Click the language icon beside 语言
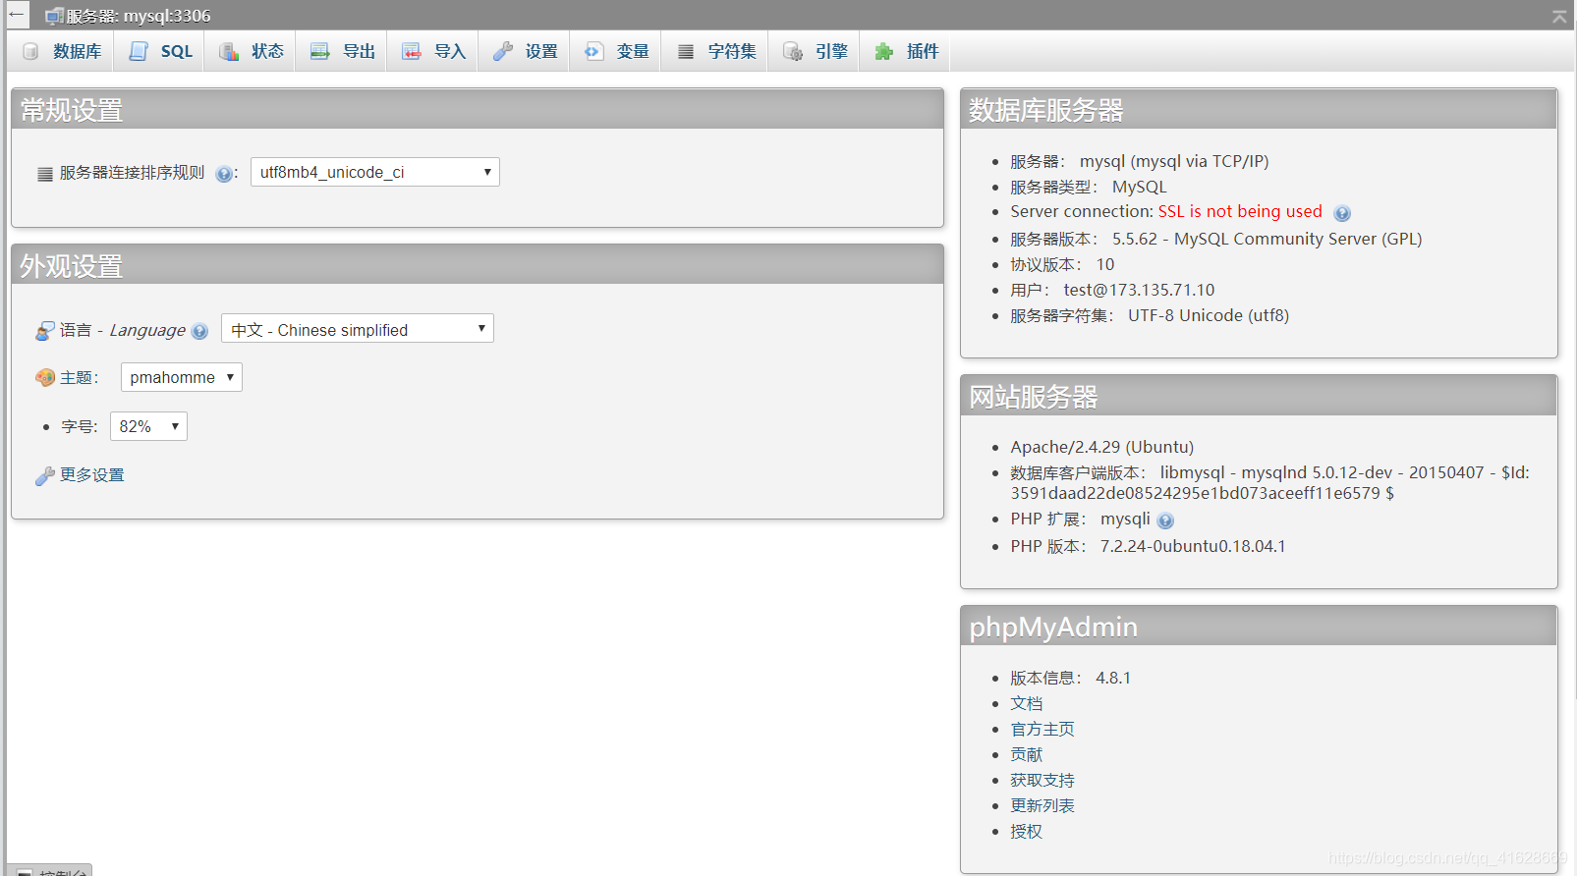The height and width of the screenshot is (876, 1577). click(45, 331)
